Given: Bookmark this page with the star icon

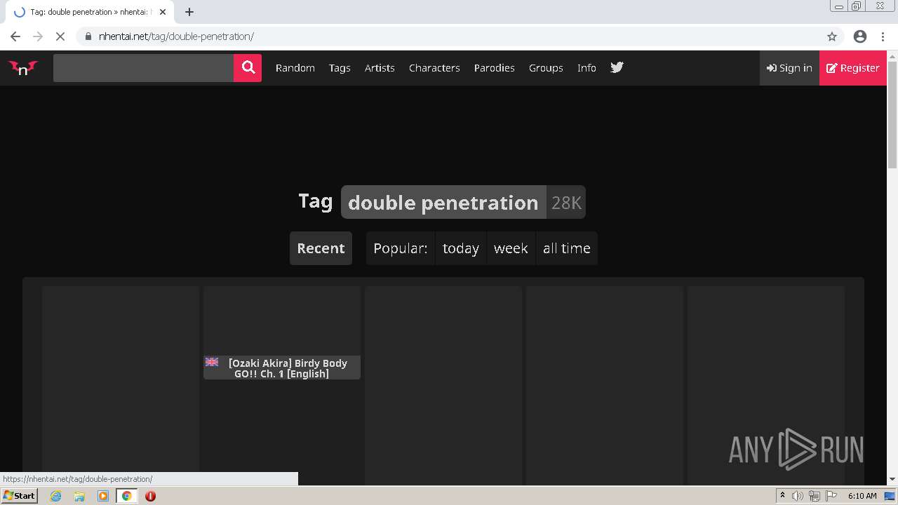Looking at the screenshot, I should click(832, 36).
